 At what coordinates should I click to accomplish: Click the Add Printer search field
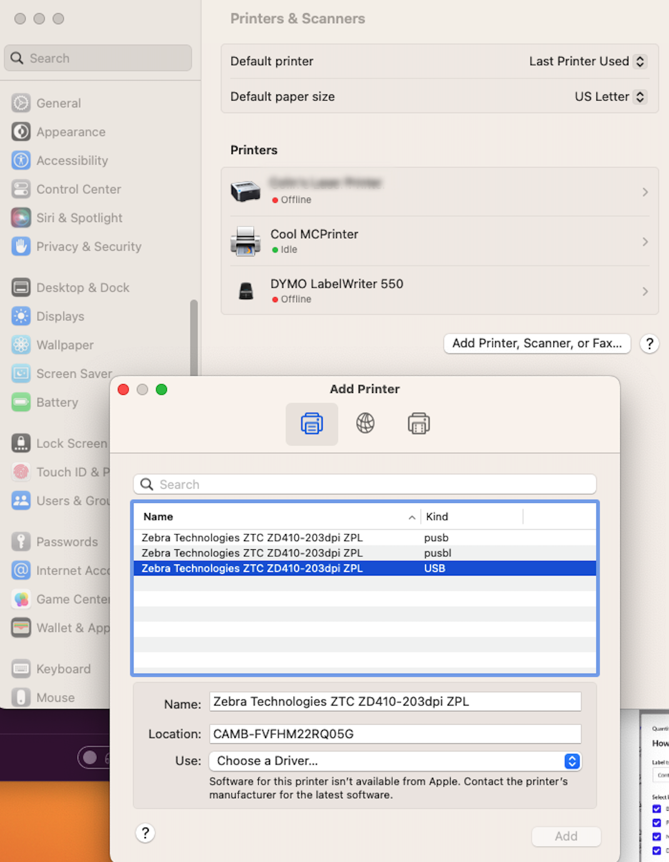(365, 484)
